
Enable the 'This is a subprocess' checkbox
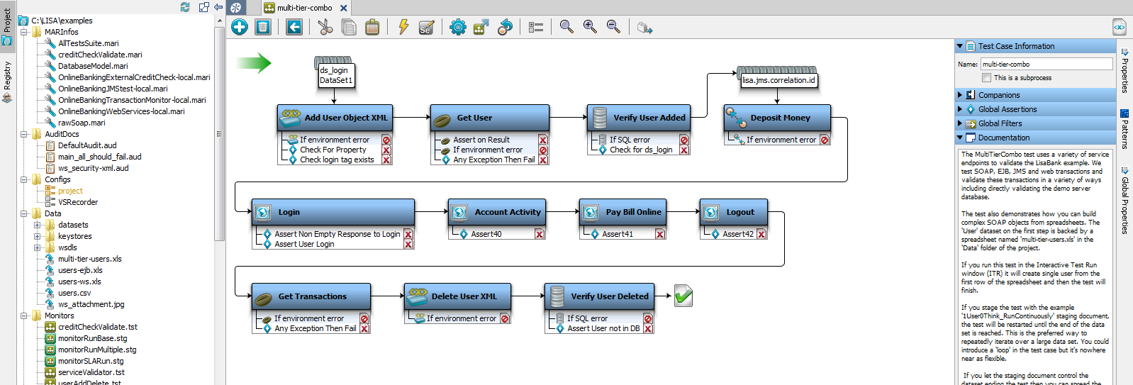tap(986, 78)
